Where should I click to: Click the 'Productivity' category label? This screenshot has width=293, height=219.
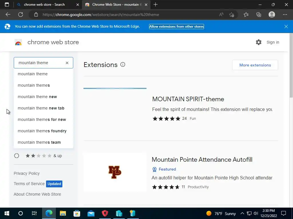tap(198, 187)
